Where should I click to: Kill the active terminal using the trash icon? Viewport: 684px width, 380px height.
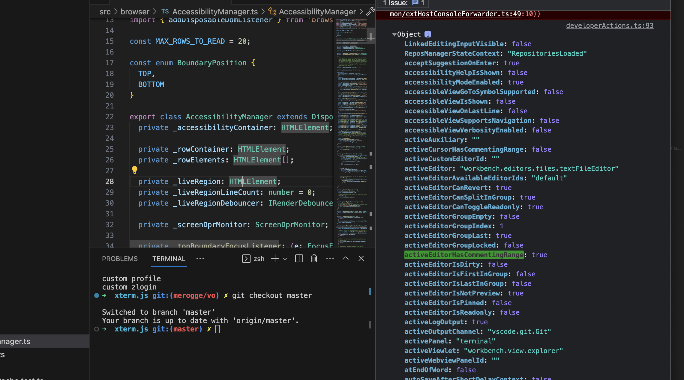tap(314, 259)
